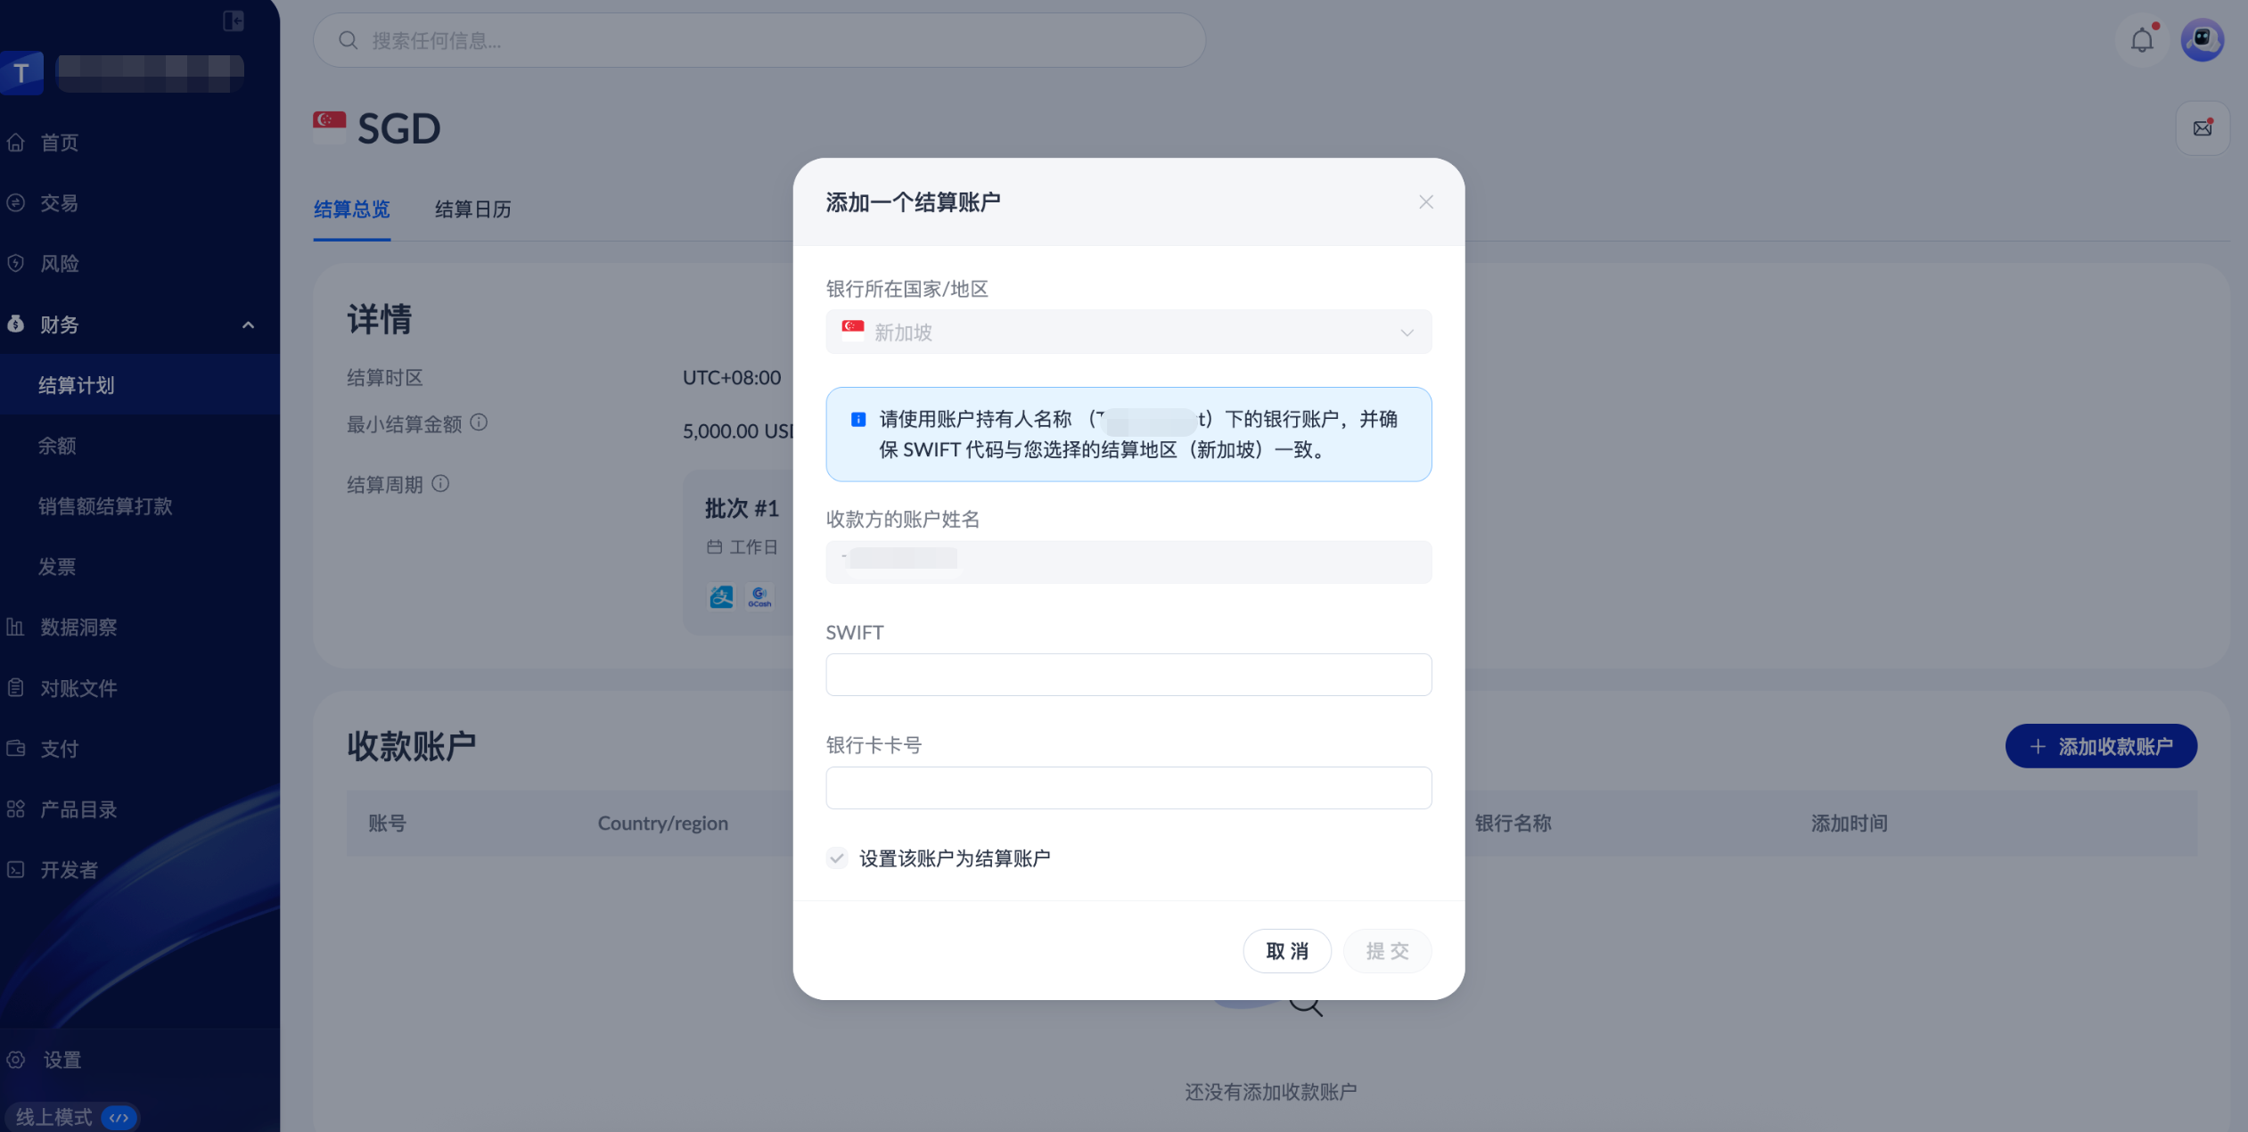Click the 还没有添加收款账户 message
Viewport: 2248px width, 1132px height.
(1270, 1092)
